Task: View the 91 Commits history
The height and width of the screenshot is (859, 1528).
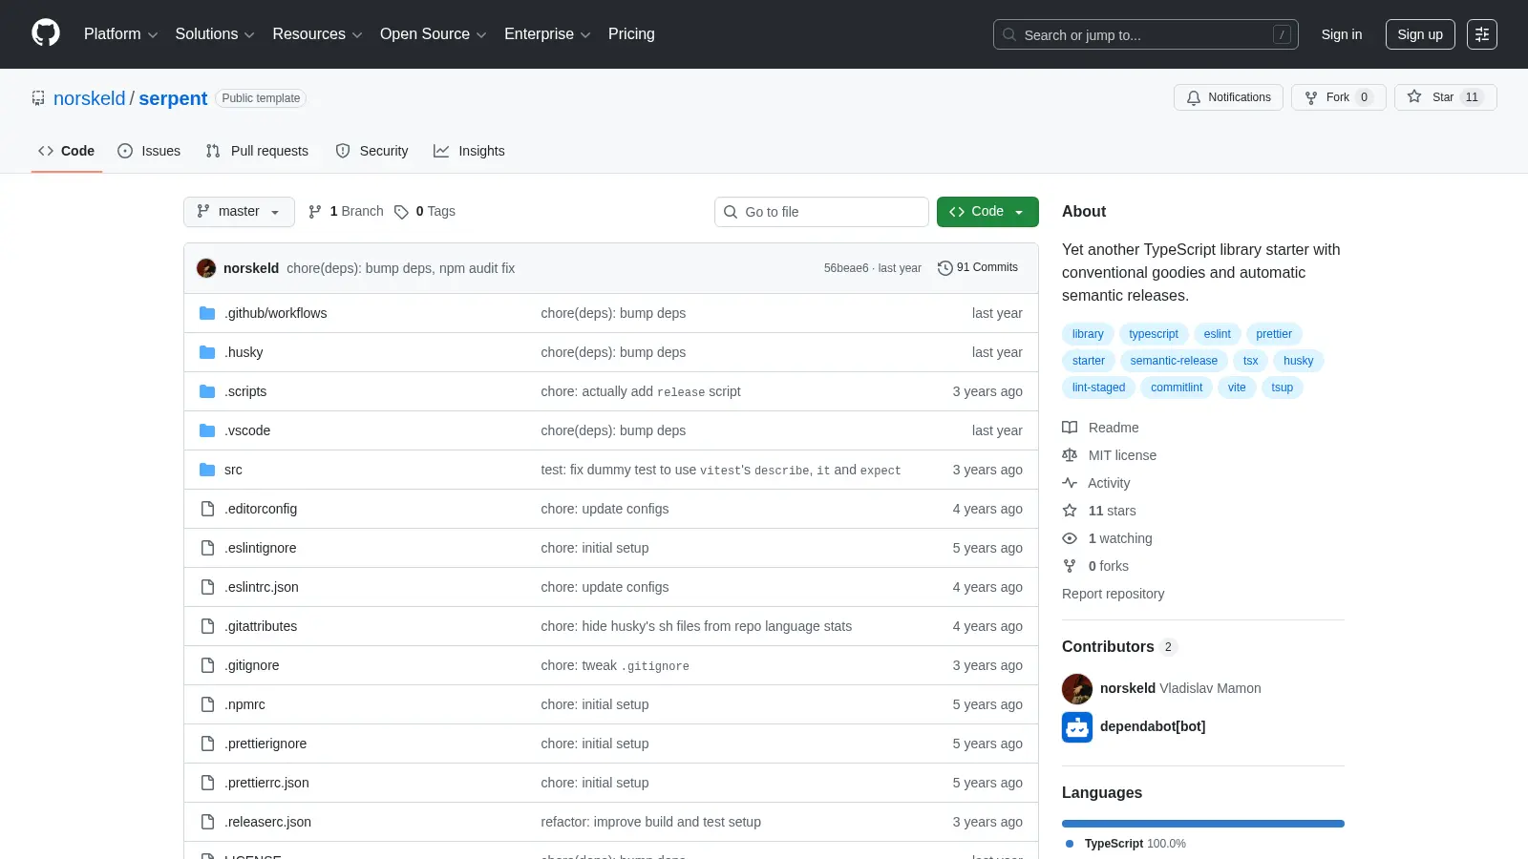Action: [x=978, y=267]
